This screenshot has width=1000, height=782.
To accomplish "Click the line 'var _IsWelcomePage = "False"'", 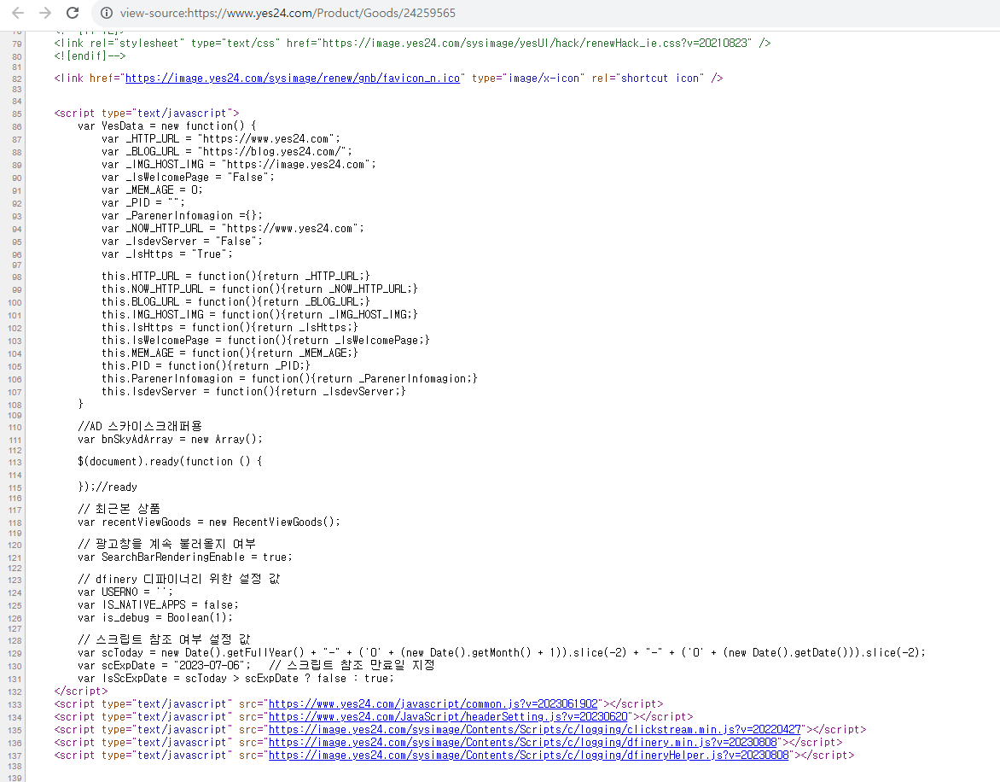I will pos(188,178).
